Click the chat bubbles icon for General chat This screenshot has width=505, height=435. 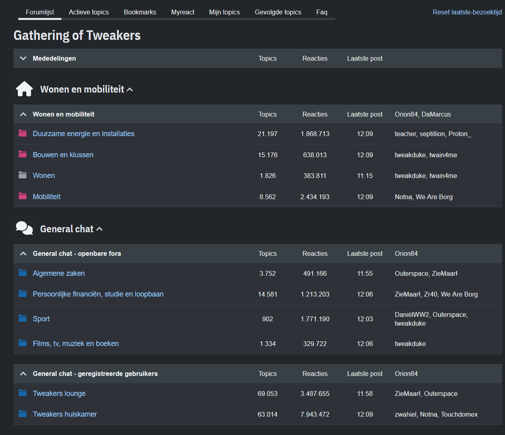[24, 228]
